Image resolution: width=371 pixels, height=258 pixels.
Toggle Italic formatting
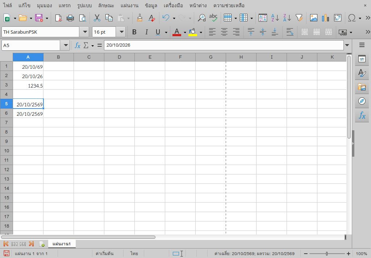click(146, 32)
